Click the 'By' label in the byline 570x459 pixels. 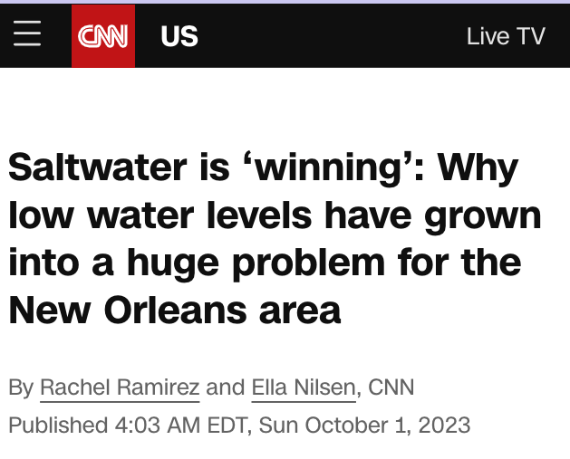[21, 387]
